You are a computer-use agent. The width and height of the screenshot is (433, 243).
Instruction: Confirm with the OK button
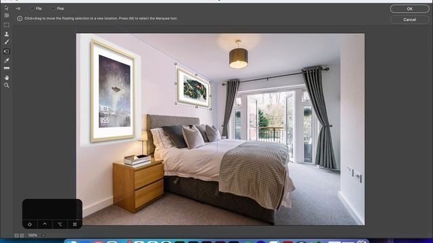tap(409, 9)
